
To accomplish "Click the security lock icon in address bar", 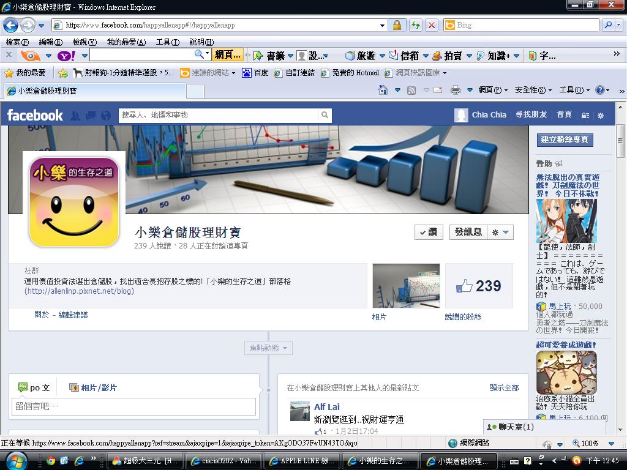I will point(397,25).
